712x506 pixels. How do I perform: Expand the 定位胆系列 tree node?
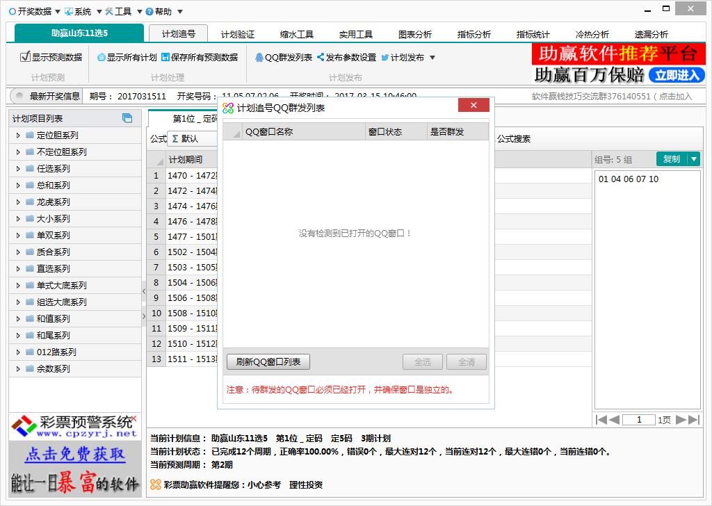[18, 136]
